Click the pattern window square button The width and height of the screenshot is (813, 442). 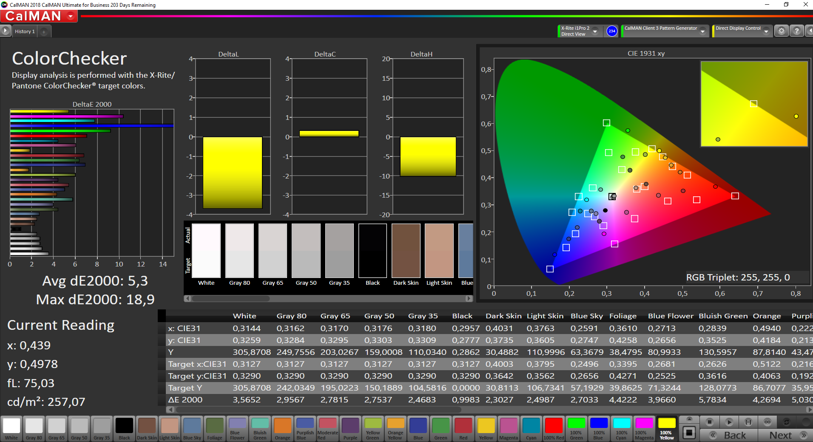click(x=689, y=433)
